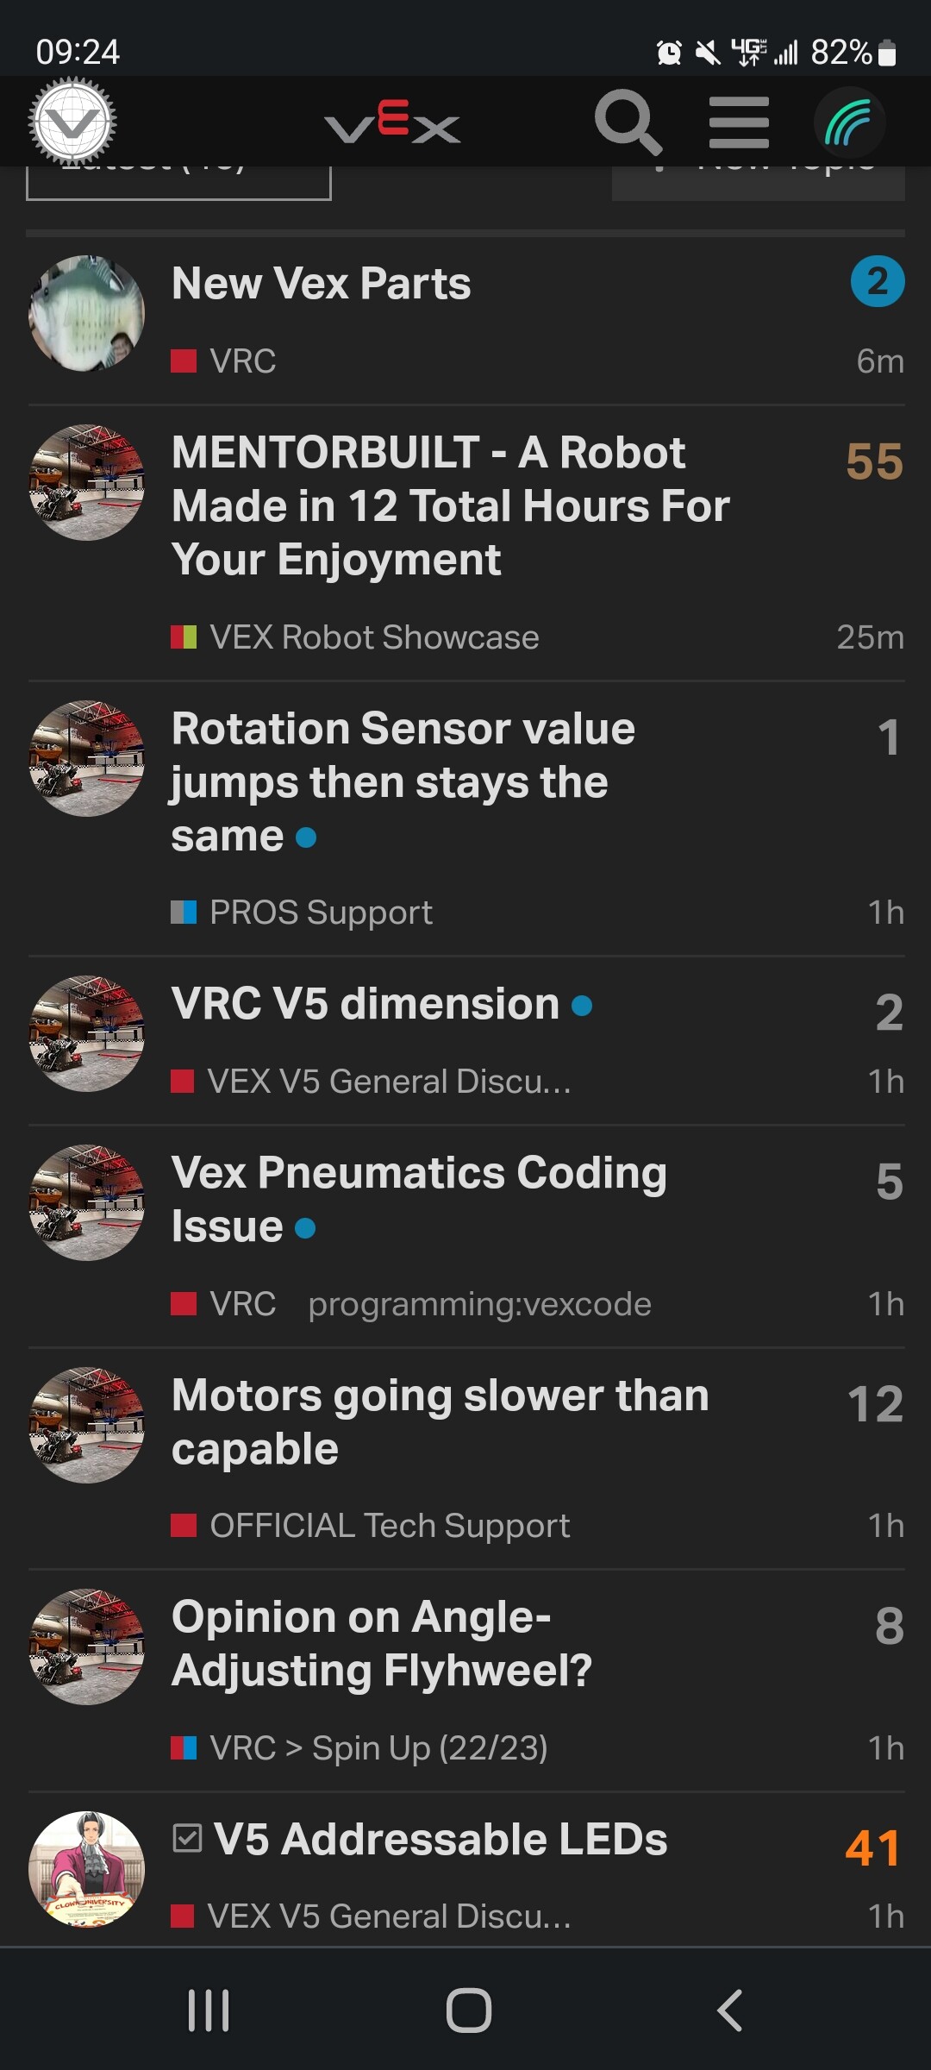The image size is (931, 2070).
Task: Tap the VEX Forum globe logo
Action: click(72, 122)
